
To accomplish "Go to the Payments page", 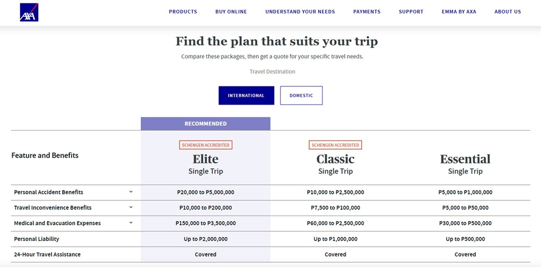I will pyautogui.click(x=367, y=12).
